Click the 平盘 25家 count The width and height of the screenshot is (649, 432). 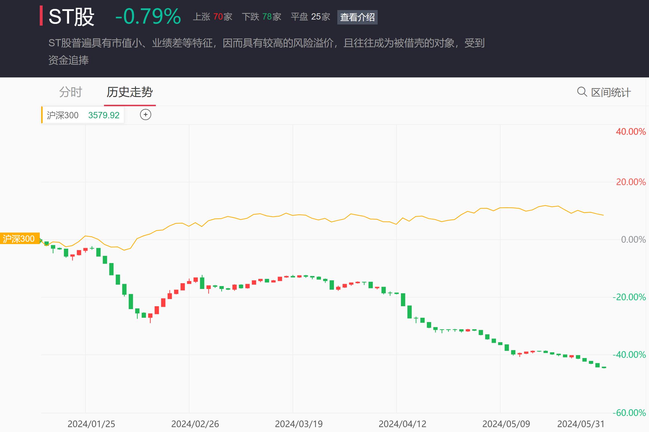click(311, 17)
